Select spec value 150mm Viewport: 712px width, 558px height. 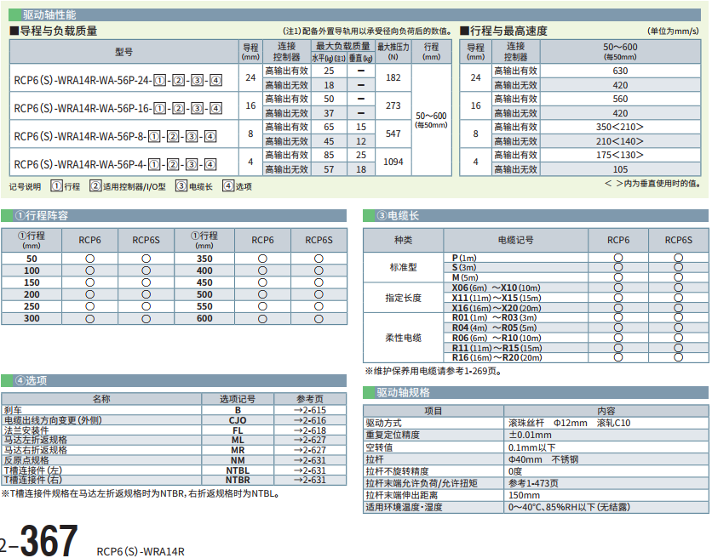pos(524,495)
